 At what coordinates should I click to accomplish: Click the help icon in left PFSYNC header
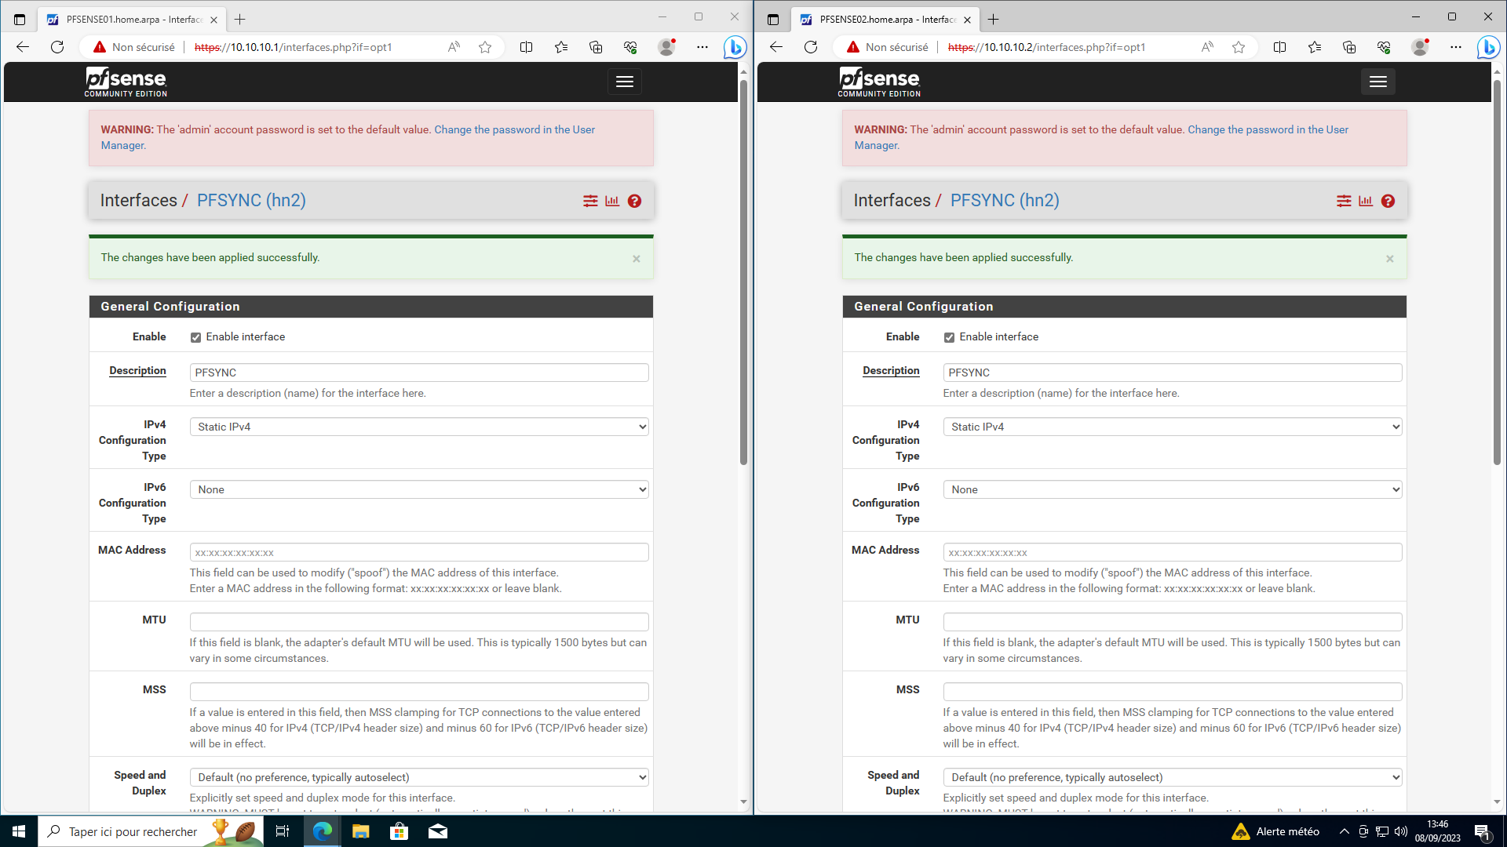coord(634,202)
